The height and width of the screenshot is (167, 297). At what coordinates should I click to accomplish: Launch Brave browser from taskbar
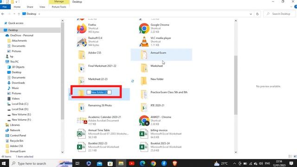click(x=174, y=163)
